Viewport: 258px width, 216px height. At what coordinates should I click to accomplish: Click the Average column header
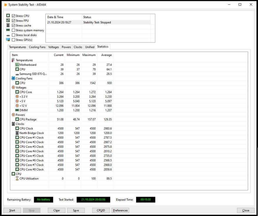[x=105, y=55]
